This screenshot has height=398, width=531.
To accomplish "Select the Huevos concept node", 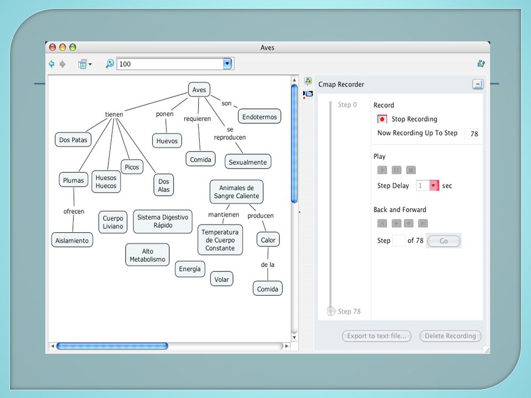I will pos(167,141).
